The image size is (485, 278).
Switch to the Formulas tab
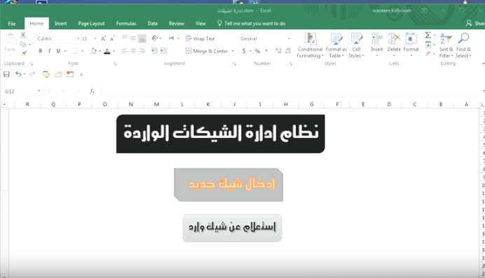[x=126, y=24]
